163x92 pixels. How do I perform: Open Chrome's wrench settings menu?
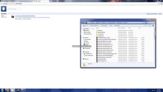162,4
